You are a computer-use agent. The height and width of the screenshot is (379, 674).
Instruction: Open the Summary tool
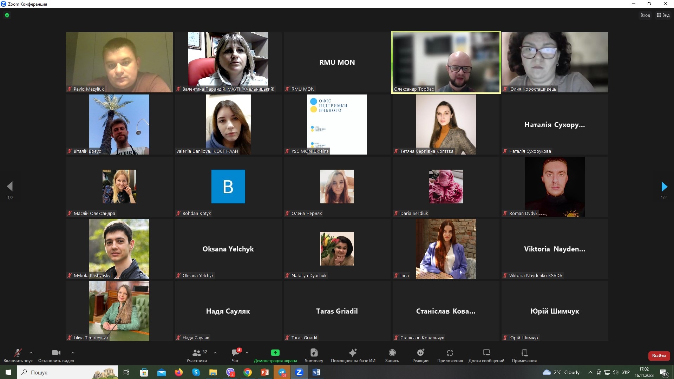click(x=314, y=353)
